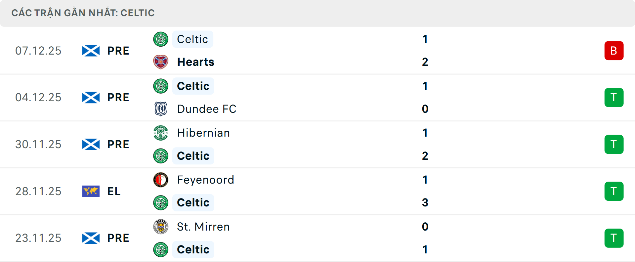
Task: Click the green T badge for the St. Mirren match
Action: click(x=614, y=238)
